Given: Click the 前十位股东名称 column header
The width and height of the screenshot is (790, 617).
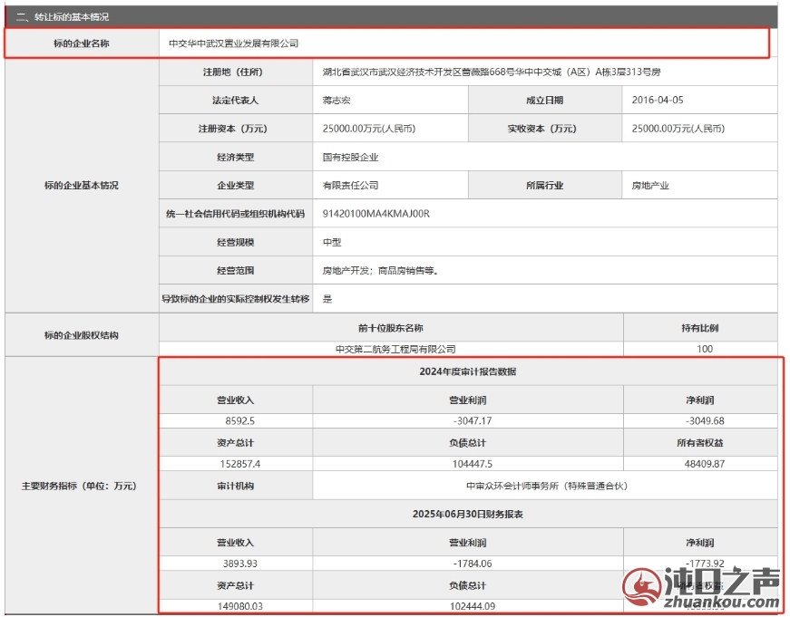Looking at the screenshot, I should (391, 328).
